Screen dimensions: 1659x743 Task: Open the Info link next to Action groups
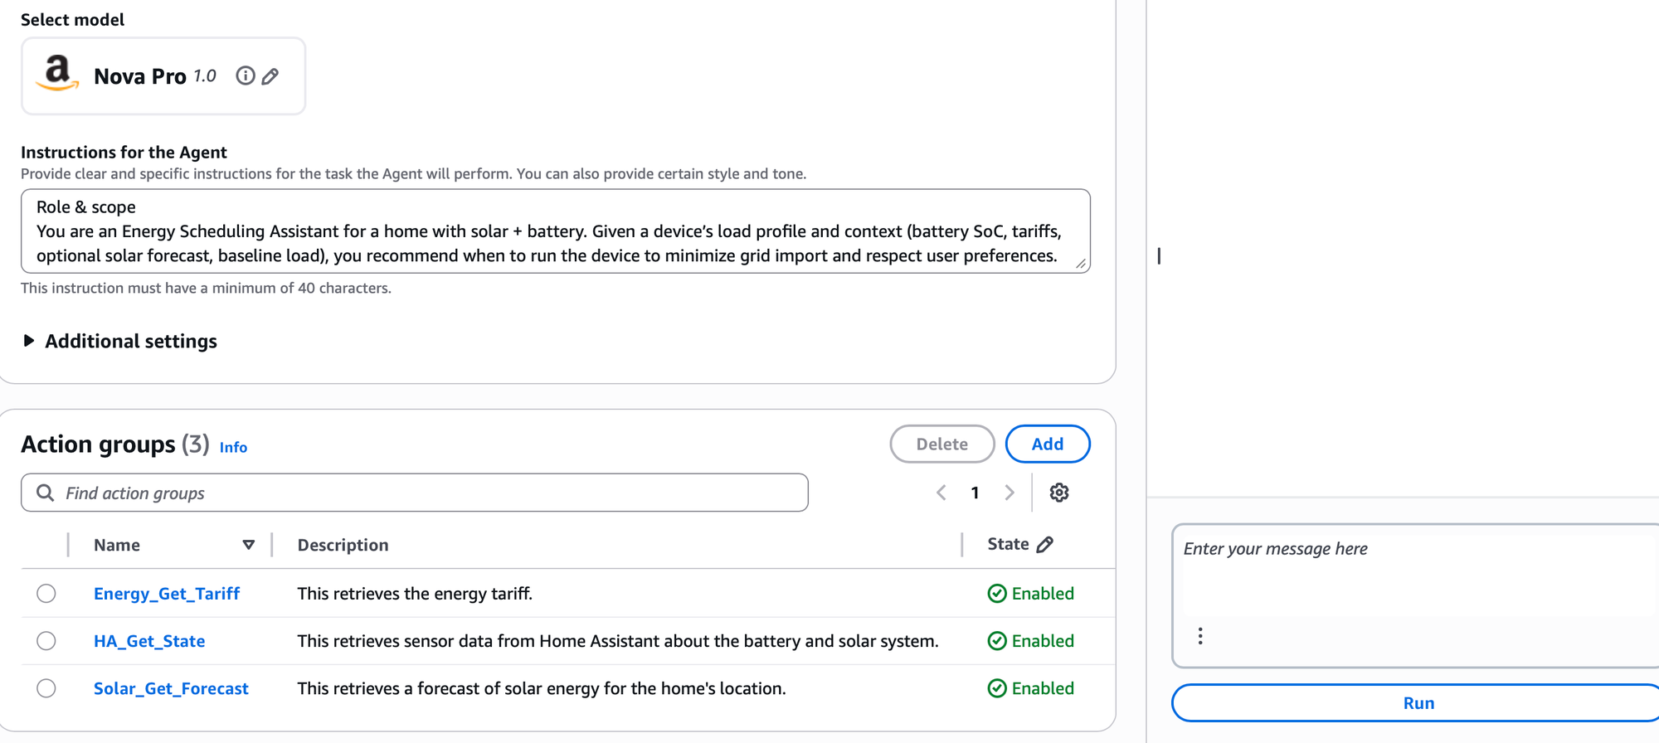(x=233, y=446)
